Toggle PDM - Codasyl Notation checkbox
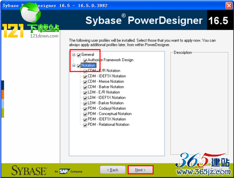The height and width of the screenshot is (178, 234). click(85, 109)
